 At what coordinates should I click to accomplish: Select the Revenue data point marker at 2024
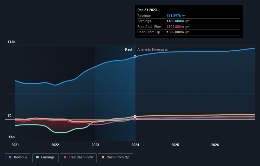135,57
